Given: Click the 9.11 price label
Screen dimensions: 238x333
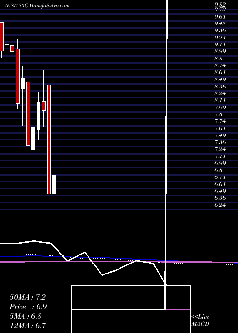Looking at the screenshot, I should (220, 44).
